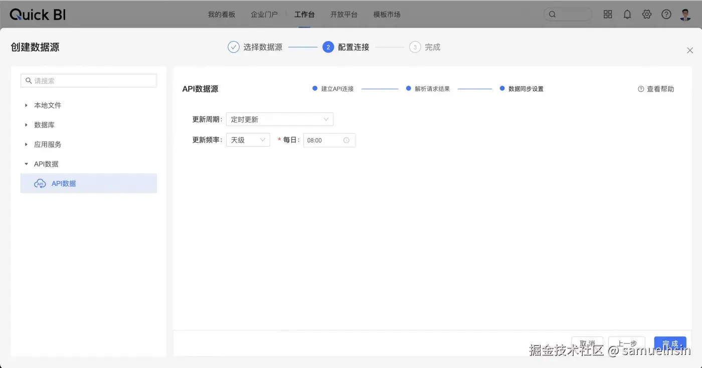
Task: Expand the 数据库 tree node
Action: pyautogui.click(x=26, y=125)
